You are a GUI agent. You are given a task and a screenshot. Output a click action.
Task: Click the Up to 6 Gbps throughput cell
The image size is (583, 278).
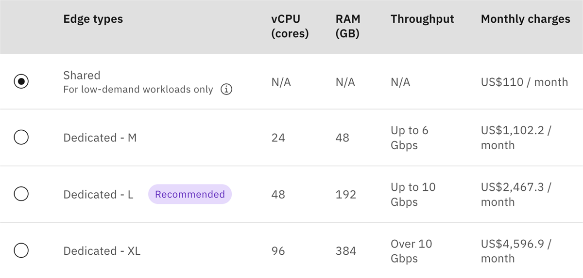tap(410, 138)
